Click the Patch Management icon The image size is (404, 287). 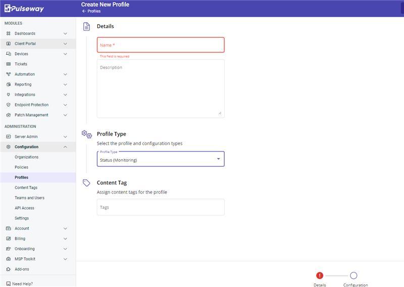(x=9, y=115)
